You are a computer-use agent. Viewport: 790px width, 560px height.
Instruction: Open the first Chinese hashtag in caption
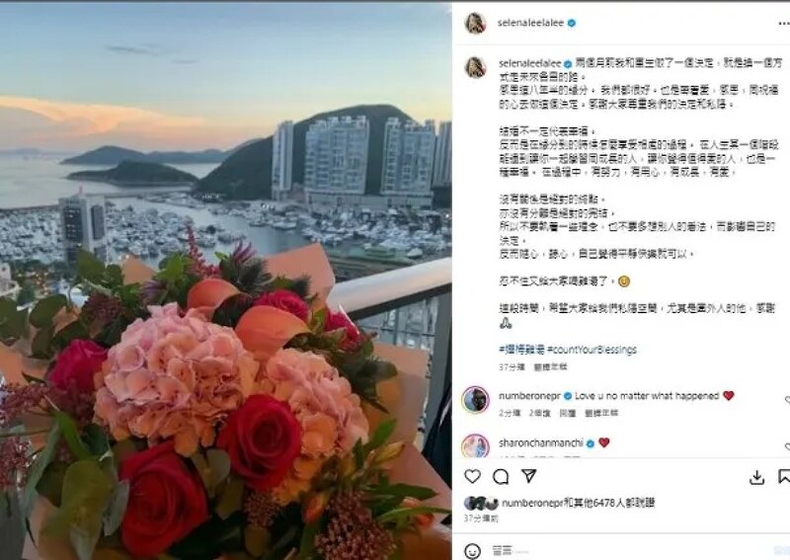(x=521, y=350)
